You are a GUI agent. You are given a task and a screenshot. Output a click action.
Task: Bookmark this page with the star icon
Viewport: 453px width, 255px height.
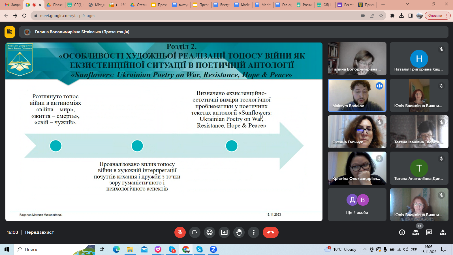[x=381, y=16]
